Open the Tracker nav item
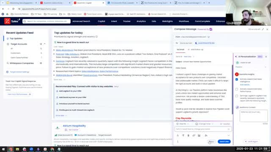The width and height of the screenshot is (271, 152). pyautogui.click(x=127, y=21)
